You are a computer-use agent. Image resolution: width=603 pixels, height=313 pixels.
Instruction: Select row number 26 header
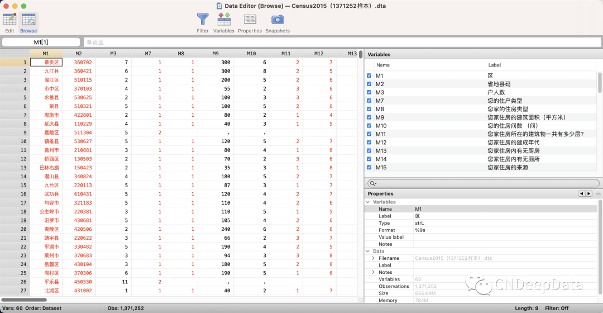click(15, 282)
